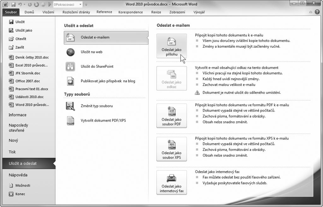Switch to the Domů tab
This screenshot has height=207, width=323.
29,12
